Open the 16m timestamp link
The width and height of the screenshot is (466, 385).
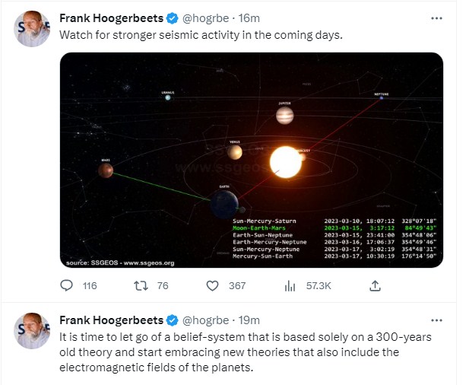coord(249,17)
